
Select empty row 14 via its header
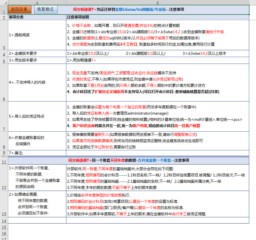(4, 221)
